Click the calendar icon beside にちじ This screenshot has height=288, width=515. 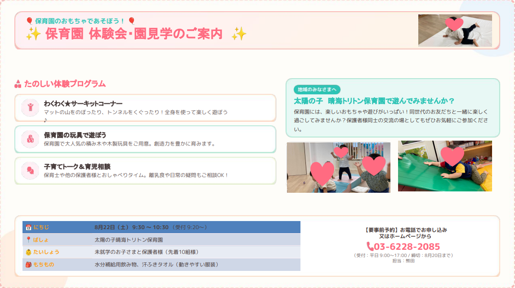click(x=29, y=227)
